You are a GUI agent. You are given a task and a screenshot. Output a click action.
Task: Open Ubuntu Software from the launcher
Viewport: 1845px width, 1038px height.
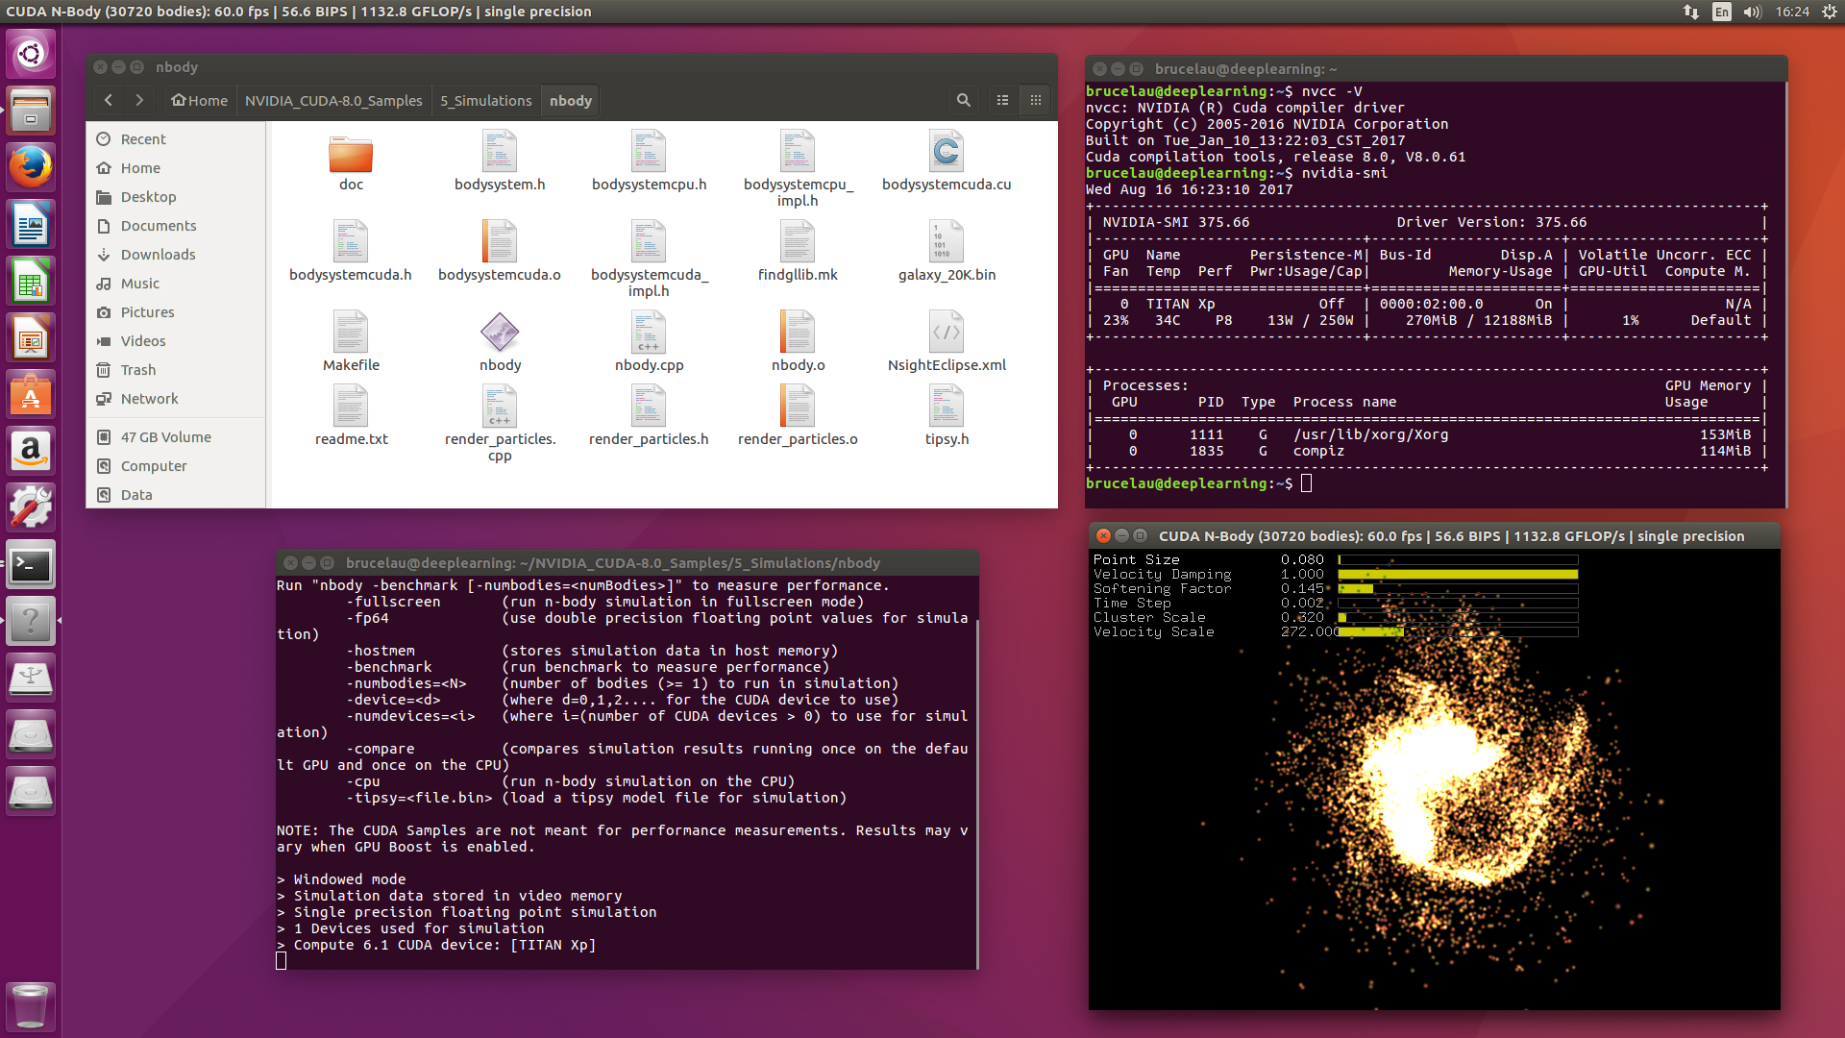[x=31, y=395]
